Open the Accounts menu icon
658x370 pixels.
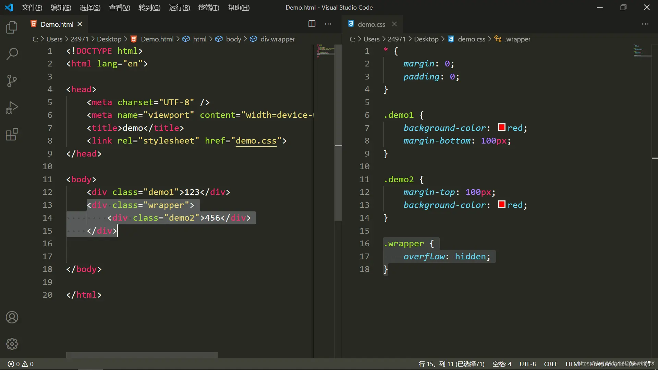(x=12, y=317)
